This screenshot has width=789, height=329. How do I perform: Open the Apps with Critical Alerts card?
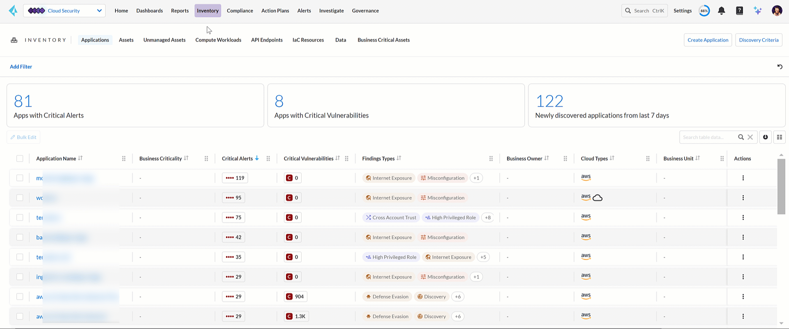click(x=135, y=105)
